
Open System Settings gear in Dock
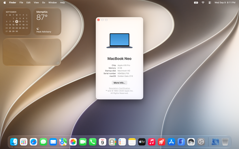tap(201, 142)
